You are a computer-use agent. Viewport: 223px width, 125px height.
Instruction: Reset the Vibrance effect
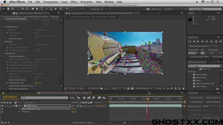74,112
